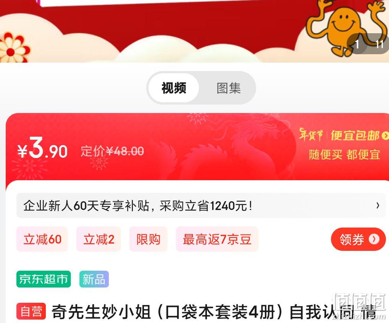
Task: Tap the 最高返7京豆 tag
Action: 217,239
